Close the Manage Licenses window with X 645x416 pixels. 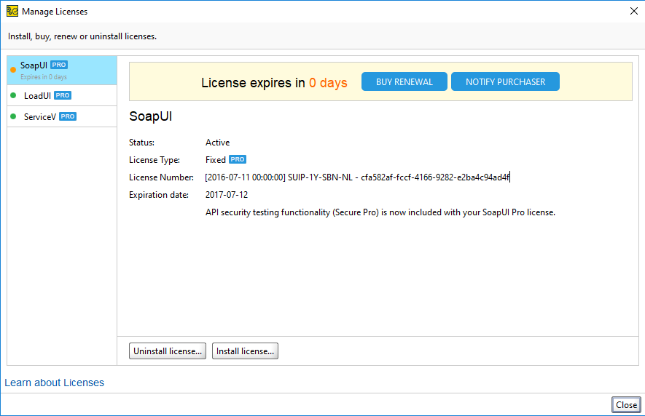click(x=634, y=11)
